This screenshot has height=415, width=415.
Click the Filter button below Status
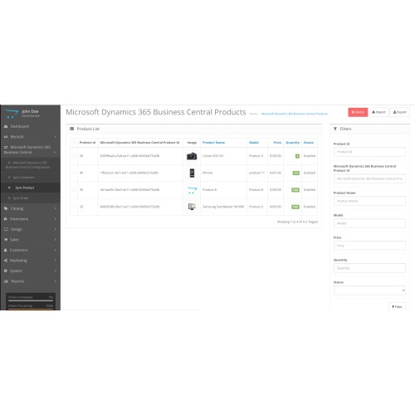(x=397, y=306)
